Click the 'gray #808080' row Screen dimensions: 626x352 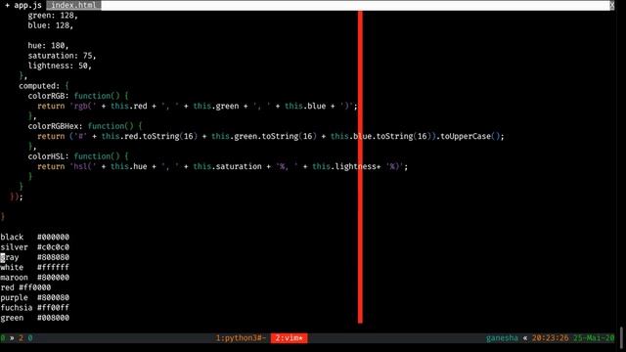click(x=35, y=257)
